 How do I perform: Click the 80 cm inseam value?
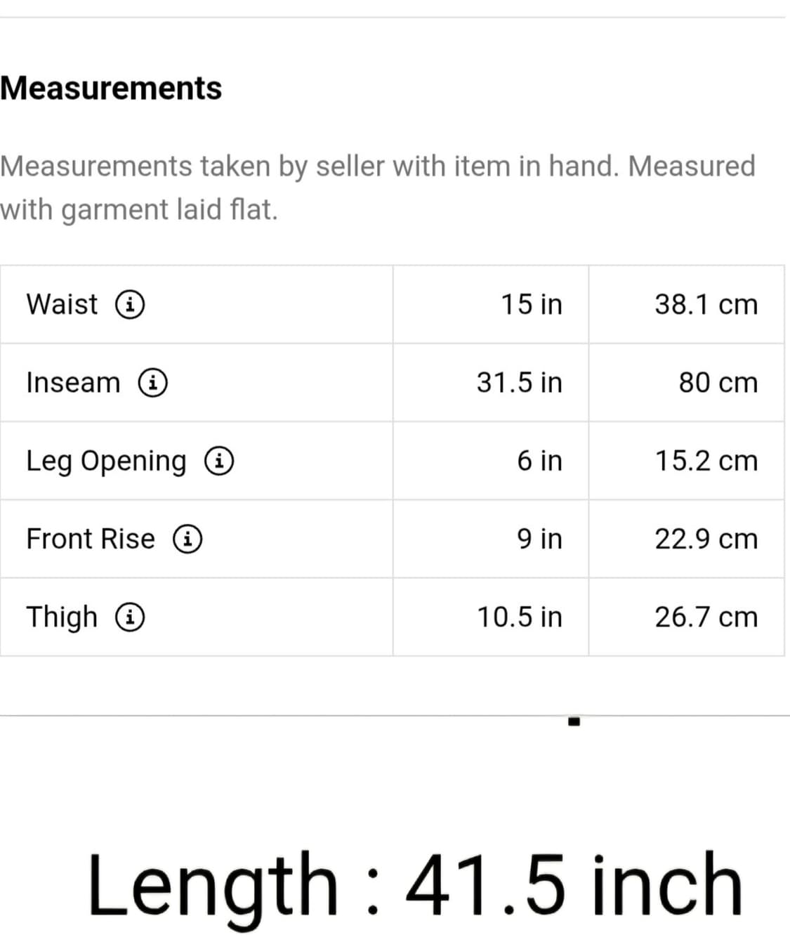718,383
